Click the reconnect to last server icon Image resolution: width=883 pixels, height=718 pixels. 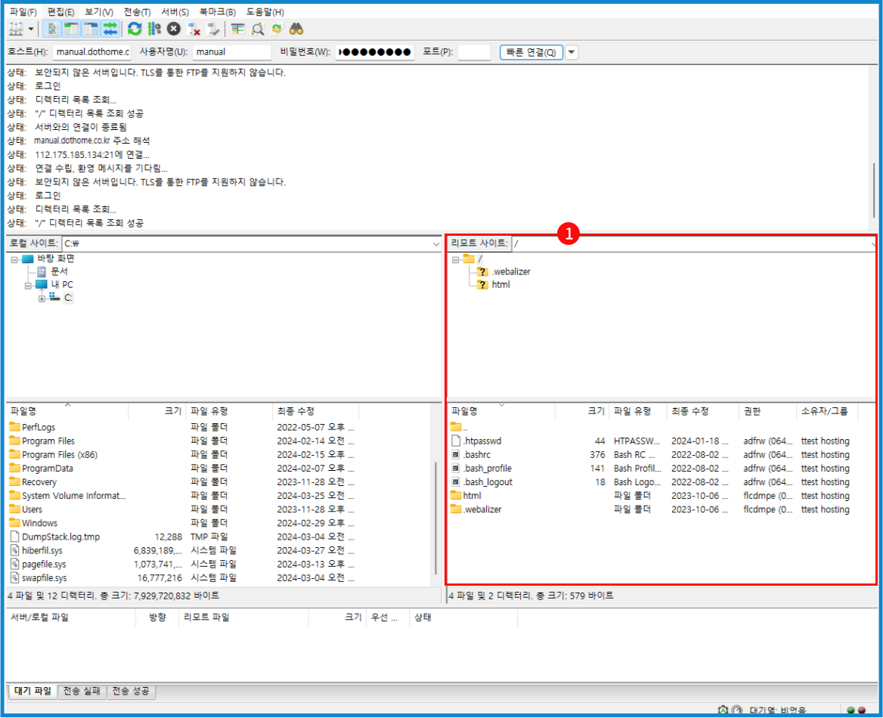tap(213, 29)
